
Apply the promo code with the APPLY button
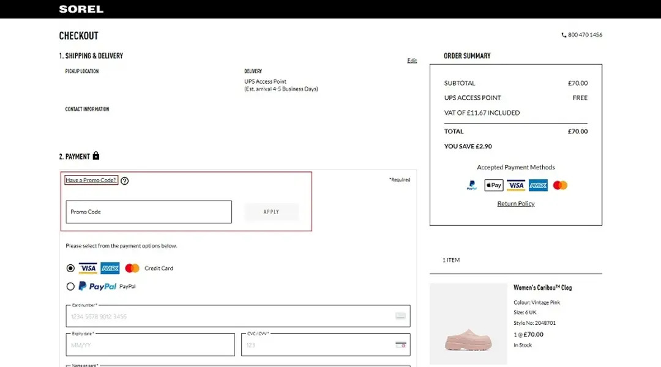tap(272, 212)
